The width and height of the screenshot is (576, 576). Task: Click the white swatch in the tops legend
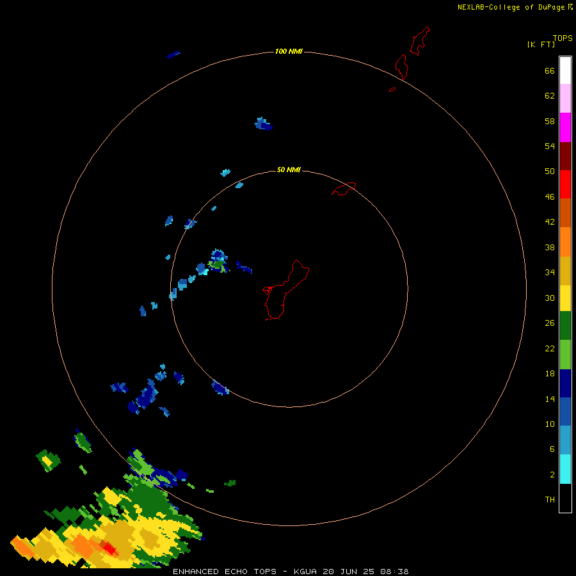[565, 70]
